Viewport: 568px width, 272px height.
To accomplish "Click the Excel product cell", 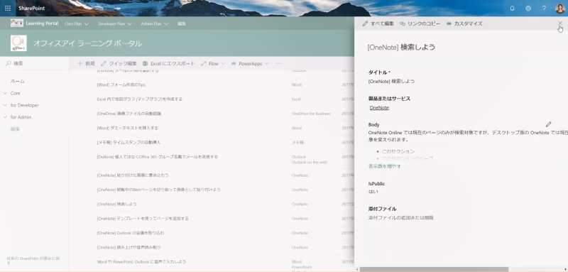I will pyautogui.click(x=296, y=99).
